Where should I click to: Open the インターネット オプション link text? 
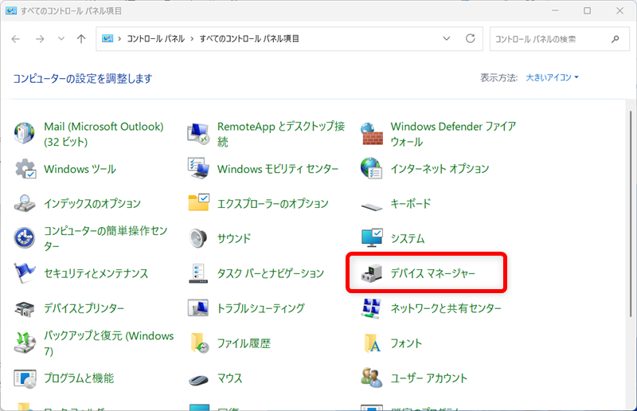click(x=440, y=169)
